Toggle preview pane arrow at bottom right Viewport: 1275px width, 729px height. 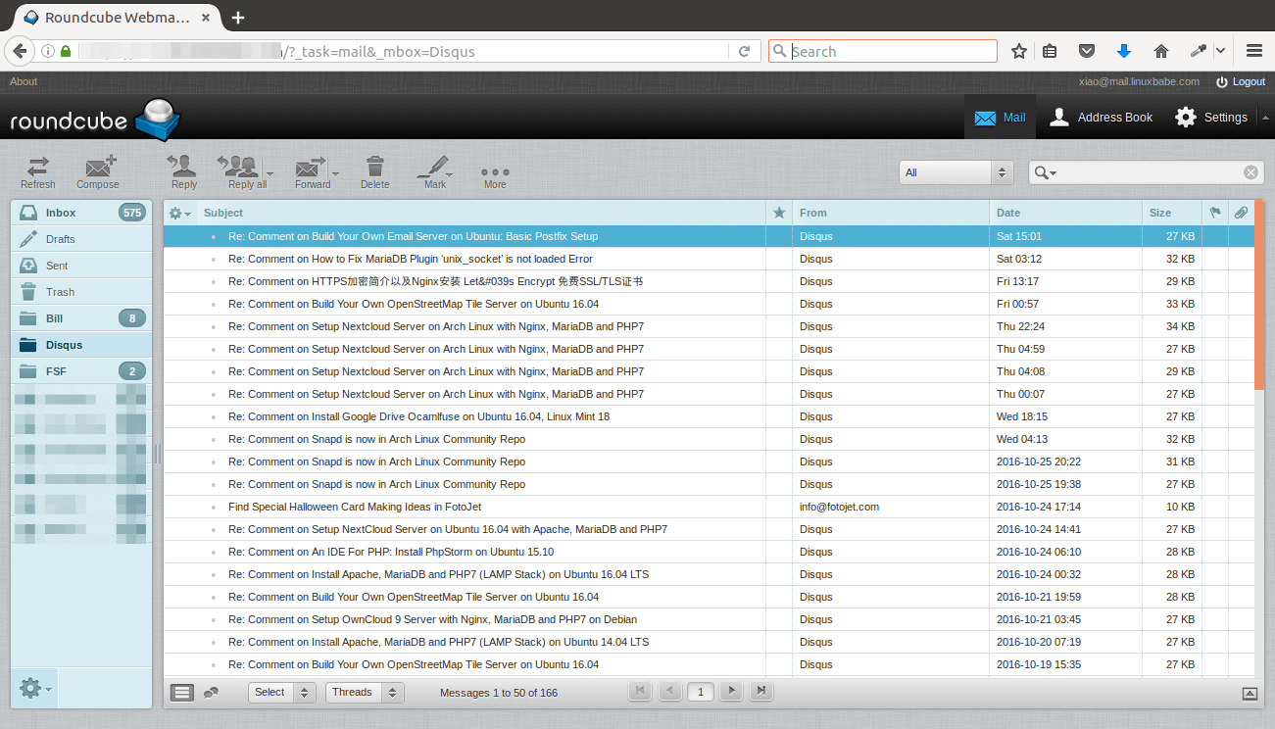(x=1250, y=694)
